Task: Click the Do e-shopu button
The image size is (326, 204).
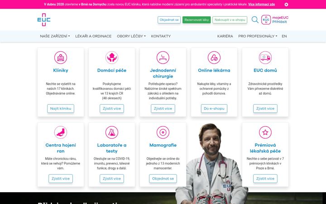Action: 214,108
